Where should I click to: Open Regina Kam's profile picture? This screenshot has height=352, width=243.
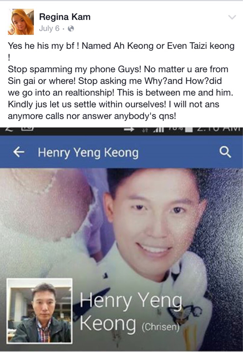pos(21,22)
